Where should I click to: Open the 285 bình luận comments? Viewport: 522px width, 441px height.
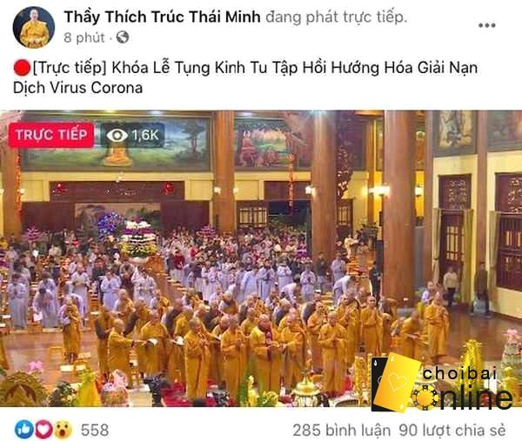click(x=342, y=431)
